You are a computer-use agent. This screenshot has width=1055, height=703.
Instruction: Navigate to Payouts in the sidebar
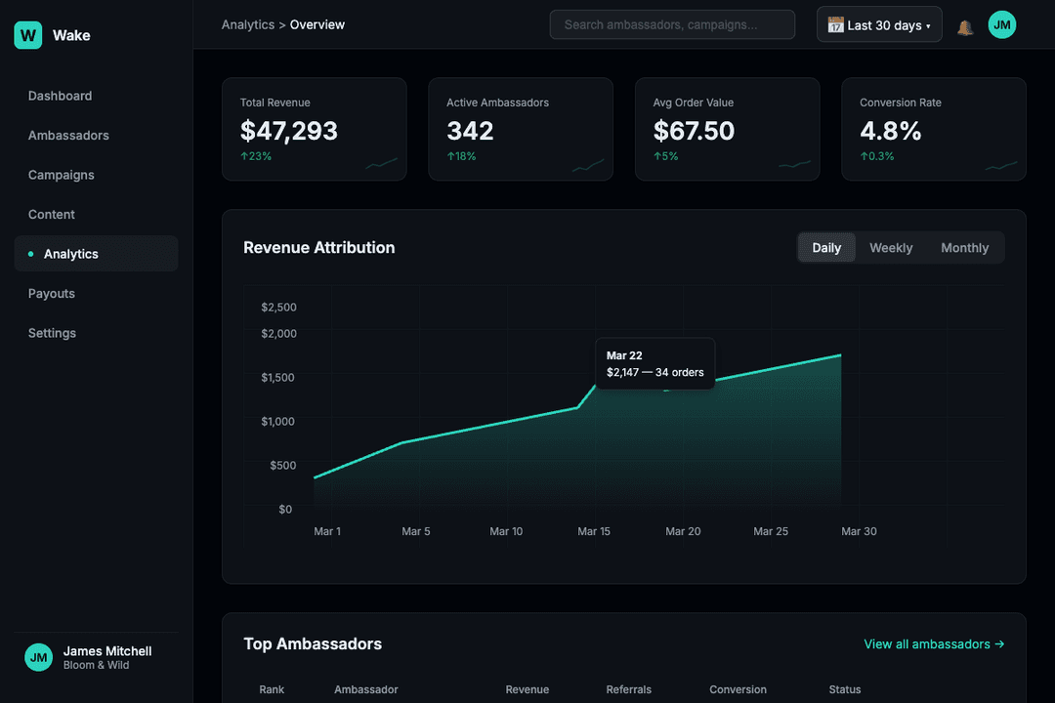[51, 293]
